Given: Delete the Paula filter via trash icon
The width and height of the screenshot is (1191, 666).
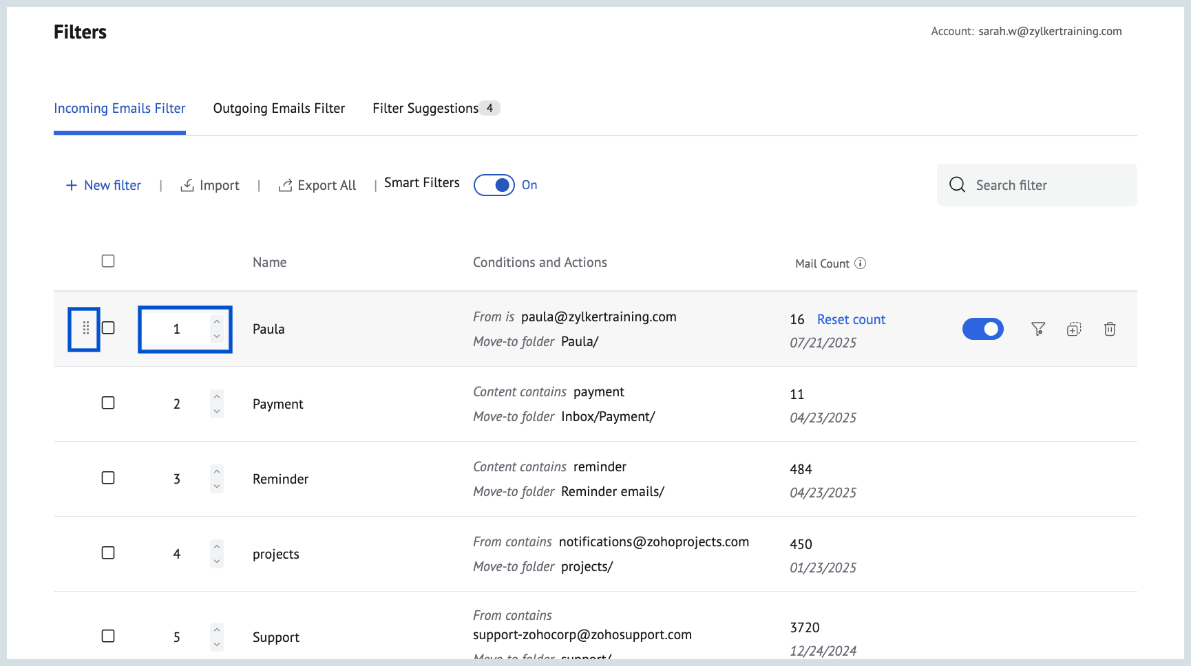Looking at the screenshot, I should pos(1110,329).
